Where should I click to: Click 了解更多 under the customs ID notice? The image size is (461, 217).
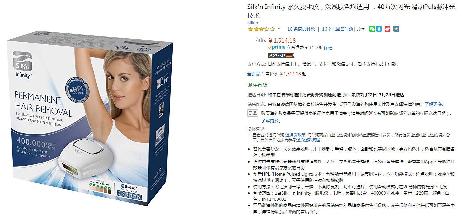click(x=270, y=121)
